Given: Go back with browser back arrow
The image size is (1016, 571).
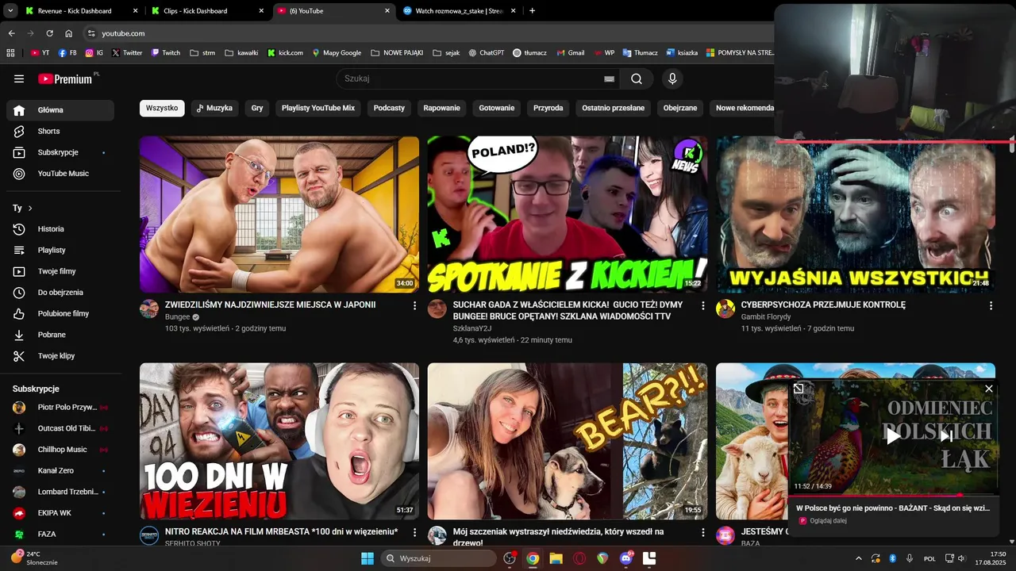Looking at the screenshot, I should pos(11,33).
